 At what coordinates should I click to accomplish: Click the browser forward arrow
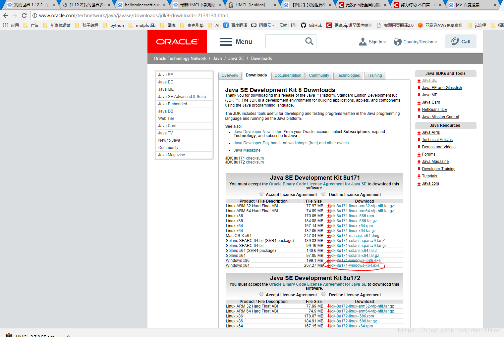click(15, 16)
